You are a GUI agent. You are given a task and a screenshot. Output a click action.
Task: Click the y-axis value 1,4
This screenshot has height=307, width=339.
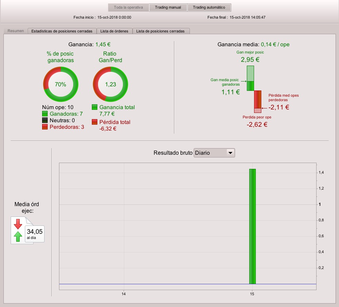click(x=321, y=172)
